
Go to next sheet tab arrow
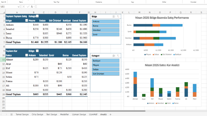(6, 114)
